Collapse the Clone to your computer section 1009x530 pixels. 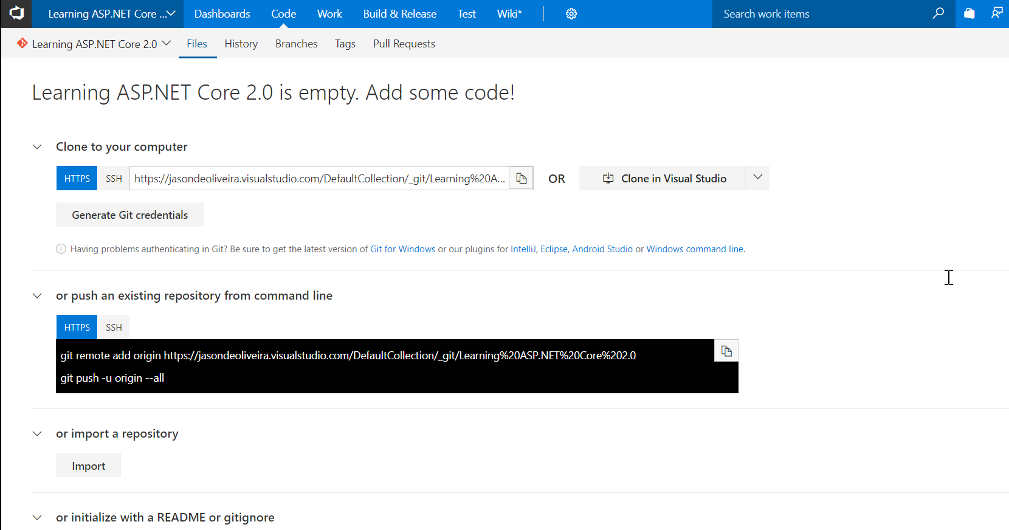point(37,147)
